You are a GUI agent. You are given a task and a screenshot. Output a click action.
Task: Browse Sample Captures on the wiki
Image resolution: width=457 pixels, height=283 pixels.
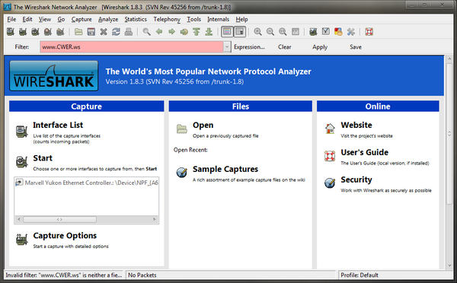[225, 169]
